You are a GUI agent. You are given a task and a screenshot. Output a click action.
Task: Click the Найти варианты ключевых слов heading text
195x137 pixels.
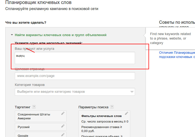(61, 35)
